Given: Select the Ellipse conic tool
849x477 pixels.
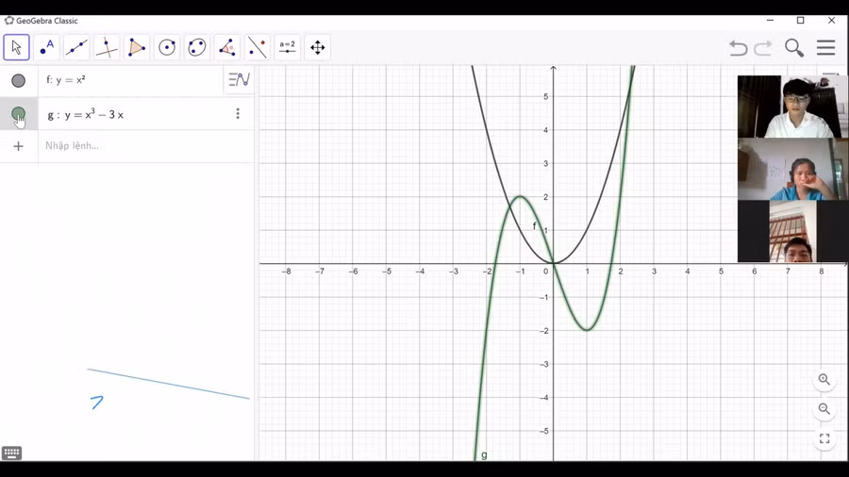Looking at the screenshot, I should pyautogui.click(x=197, y=47).
